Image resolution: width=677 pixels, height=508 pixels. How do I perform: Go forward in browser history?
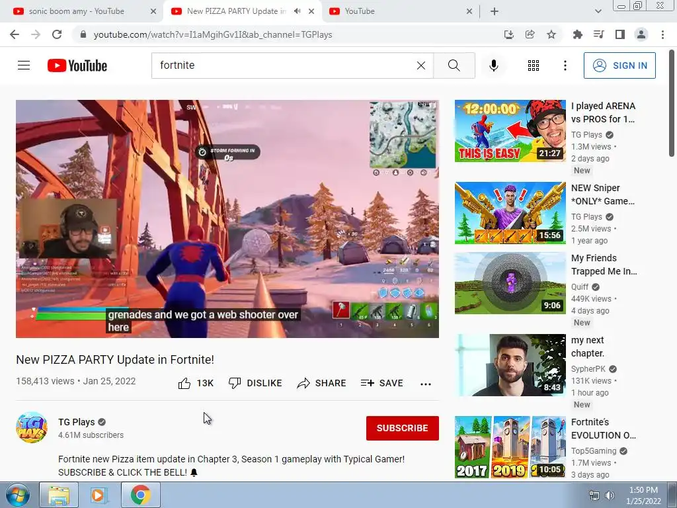pyautogui.click(x=36, y=34)
